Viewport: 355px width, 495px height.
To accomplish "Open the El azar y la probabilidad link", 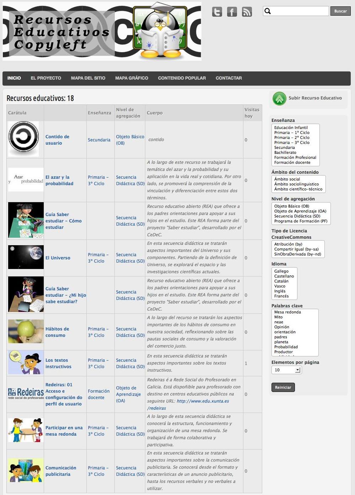I will click(59, 180).
